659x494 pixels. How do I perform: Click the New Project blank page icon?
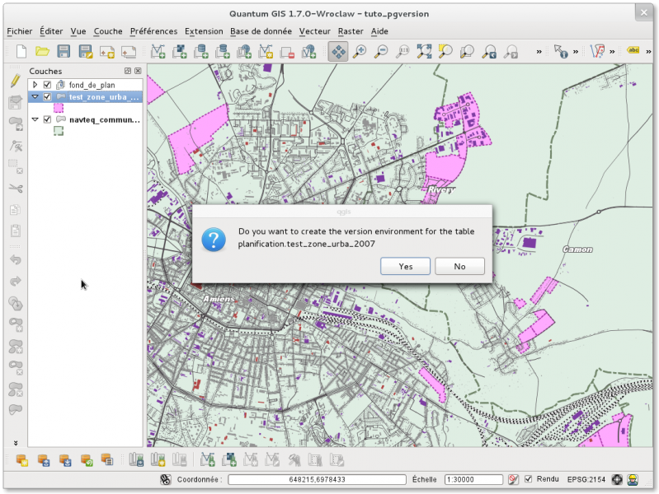click(20, 52)
